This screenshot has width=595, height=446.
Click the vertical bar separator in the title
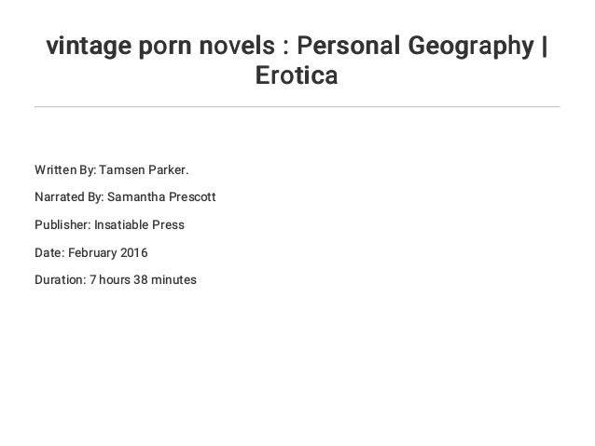(545, 47)
